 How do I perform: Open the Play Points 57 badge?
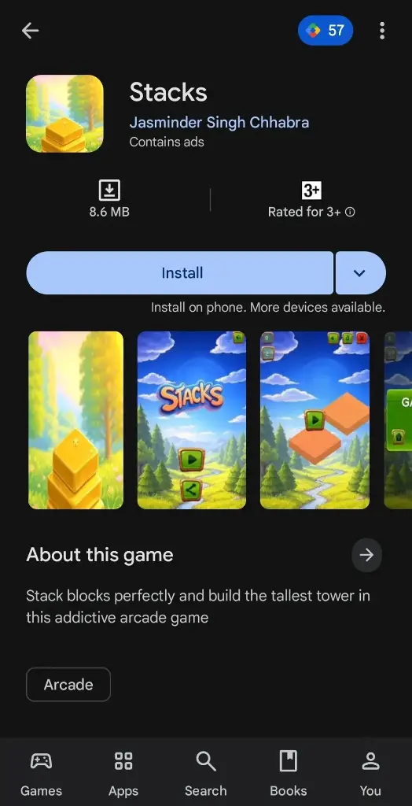click(x=326, y=31)
